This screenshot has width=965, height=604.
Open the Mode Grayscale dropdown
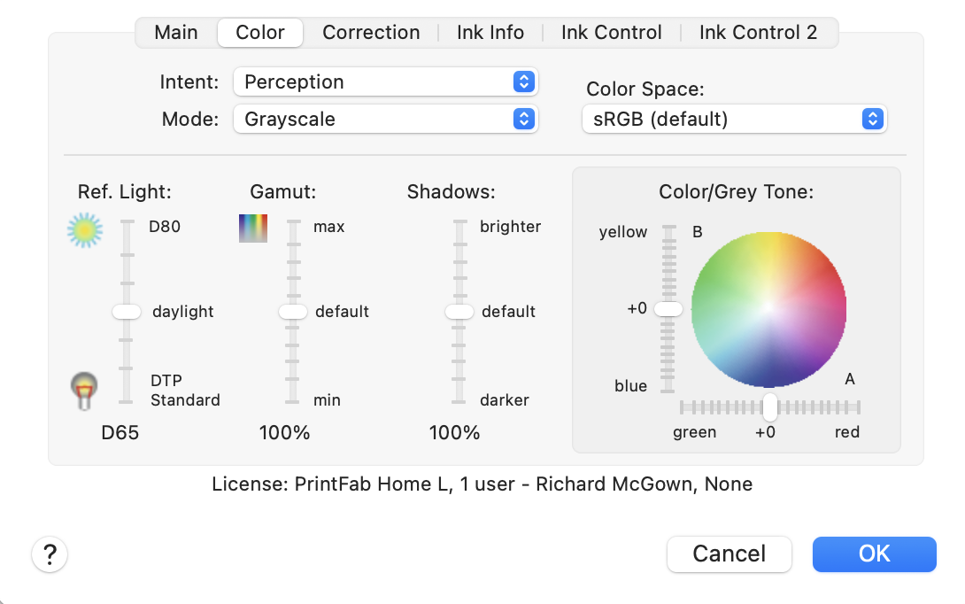point(386,119)
